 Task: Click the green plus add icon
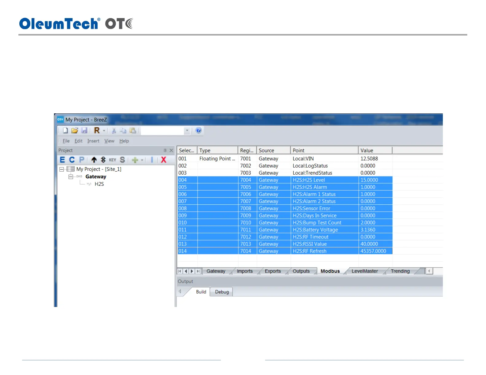pos(135,160)
